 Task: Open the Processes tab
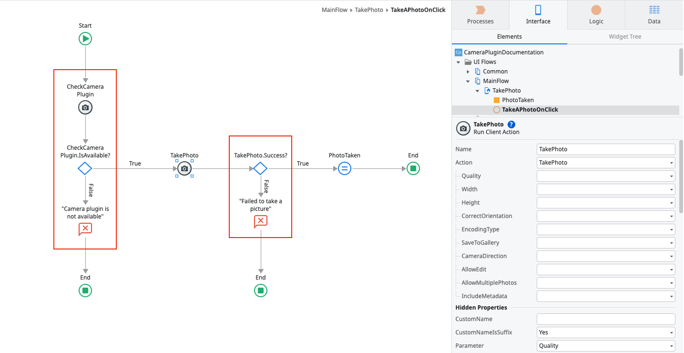point(480,15)
